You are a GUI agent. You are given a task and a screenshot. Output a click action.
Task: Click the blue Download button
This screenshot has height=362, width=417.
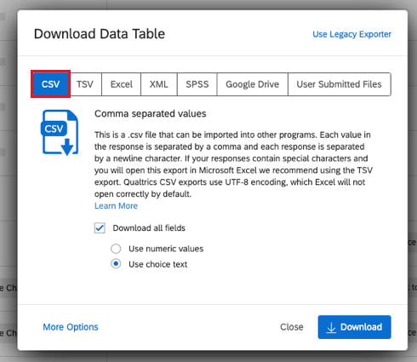pos(354,327)
